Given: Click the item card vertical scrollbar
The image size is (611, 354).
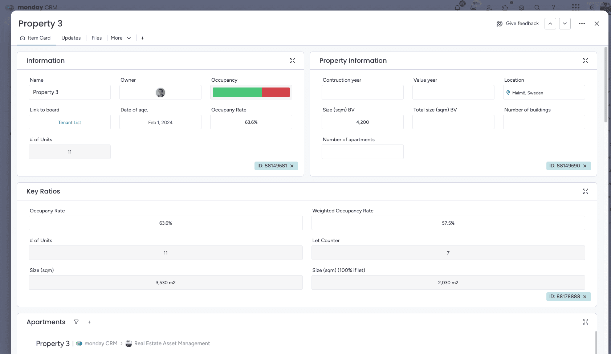Looking at the screenshot, I should tap(606, 85).
